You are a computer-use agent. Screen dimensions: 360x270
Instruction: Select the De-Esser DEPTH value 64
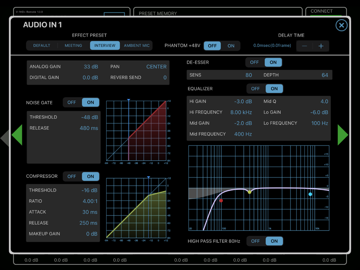click(325, 75)
